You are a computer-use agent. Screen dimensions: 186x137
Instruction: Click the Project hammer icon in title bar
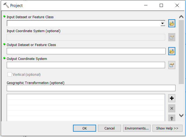[6, 5]
